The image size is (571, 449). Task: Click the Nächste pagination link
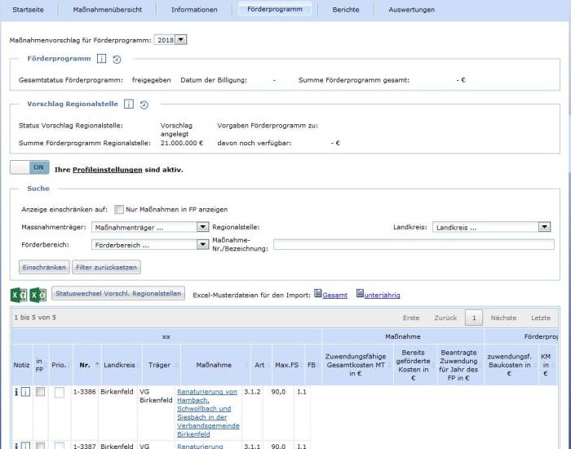tap(503, 318)
